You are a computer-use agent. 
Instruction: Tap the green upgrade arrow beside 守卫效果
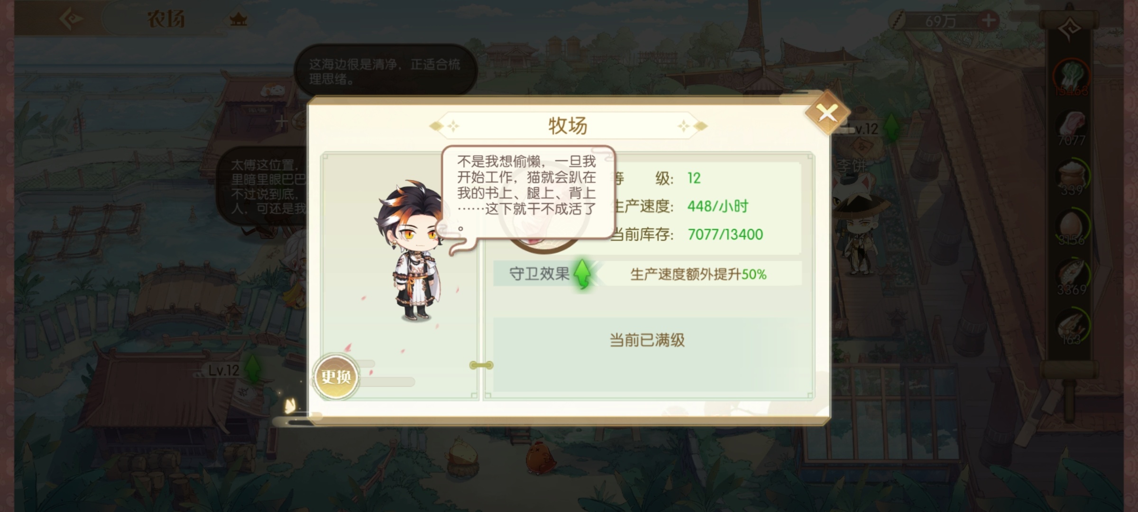[583, 274]
